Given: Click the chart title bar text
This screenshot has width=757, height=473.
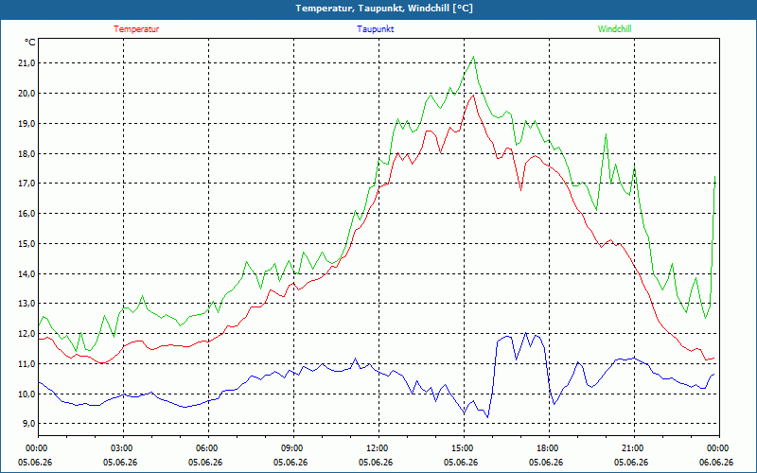Looking at the screenshot, I should 384,9.
